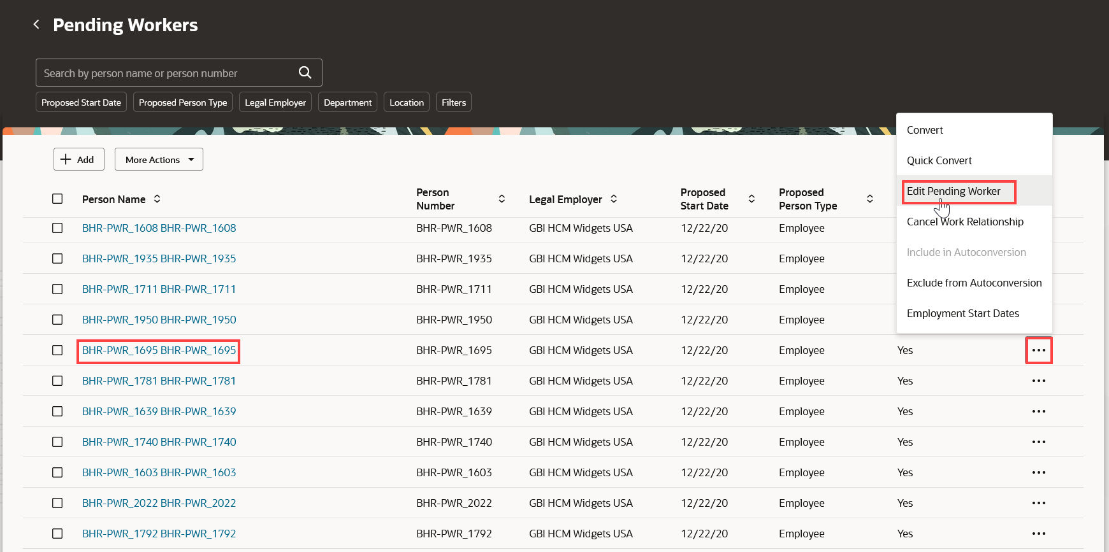Open actions ellipsis for BHR-PWR_1695 row

(x=1039, y=350)
